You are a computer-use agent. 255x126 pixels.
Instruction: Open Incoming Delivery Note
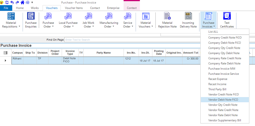[x=188, y=20]
